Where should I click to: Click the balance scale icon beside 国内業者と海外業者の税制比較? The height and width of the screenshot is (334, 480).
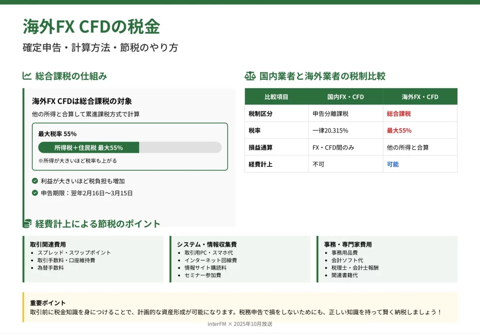pos(250,76)
